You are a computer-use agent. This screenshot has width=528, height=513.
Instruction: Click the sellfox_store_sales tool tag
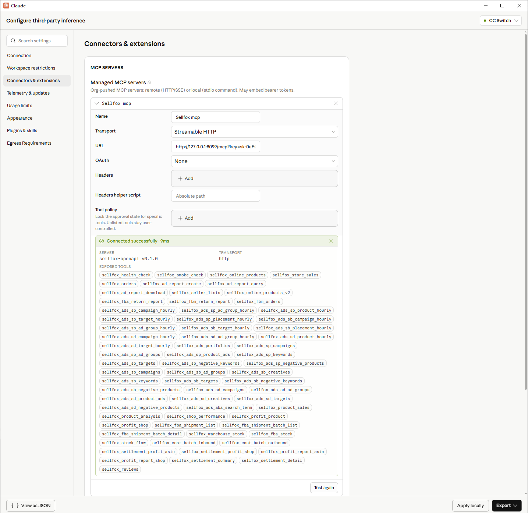coord(295,275)
